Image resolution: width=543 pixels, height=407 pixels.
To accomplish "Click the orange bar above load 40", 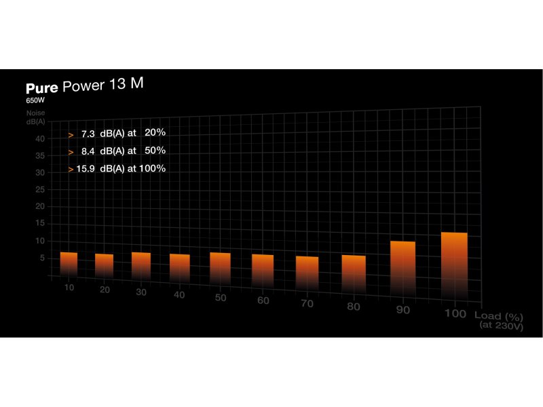I will coord(180,269).
